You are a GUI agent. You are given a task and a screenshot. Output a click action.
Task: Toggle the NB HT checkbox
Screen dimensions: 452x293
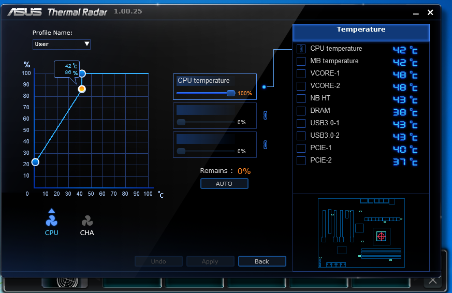301,98
